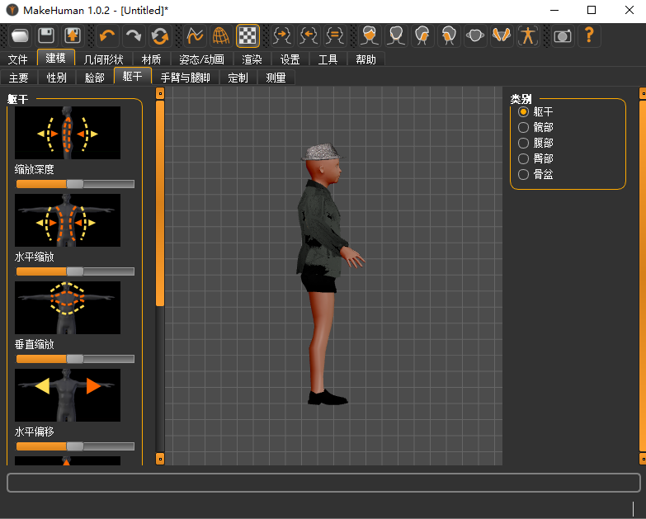Click the 水平偏移 slider handle
646x519 pixels.
point(75,446)
